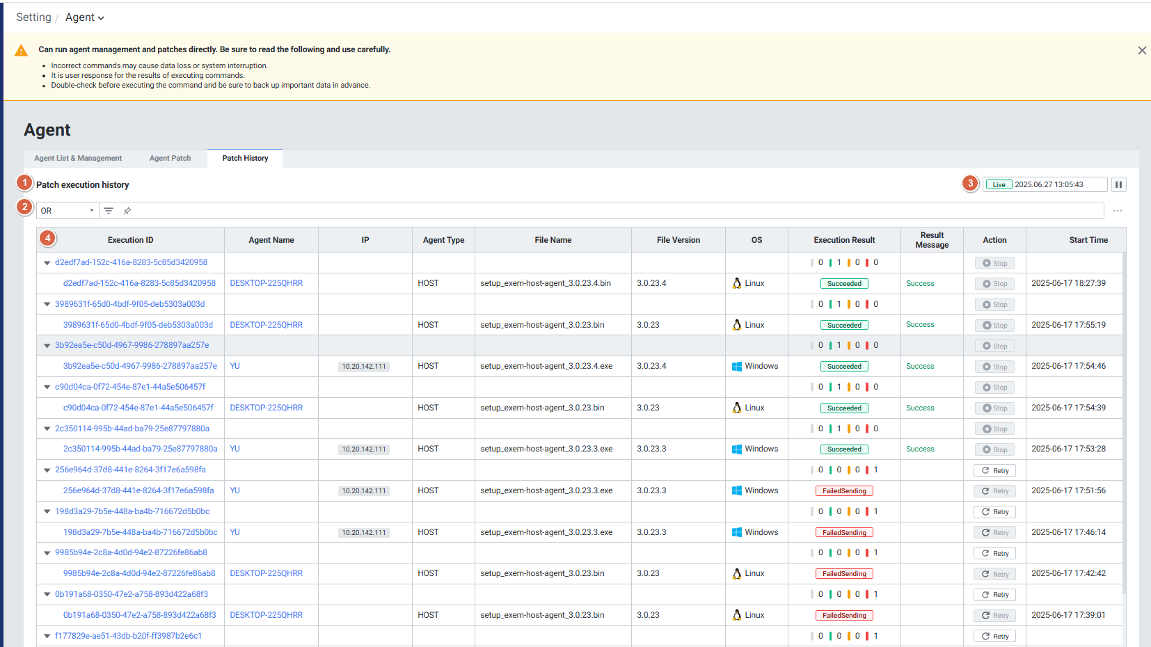Click the filter icon in search bar

[x=109, y=211]
